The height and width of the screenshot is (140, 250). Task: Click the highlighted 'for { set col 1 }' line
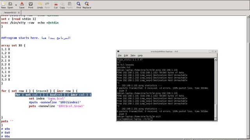[x=53, y=95]
